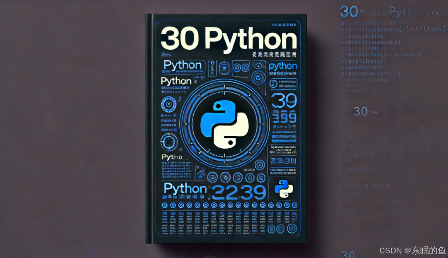Click the small Python logo beside 2239

pyautogui.click(x=284, y=189)
